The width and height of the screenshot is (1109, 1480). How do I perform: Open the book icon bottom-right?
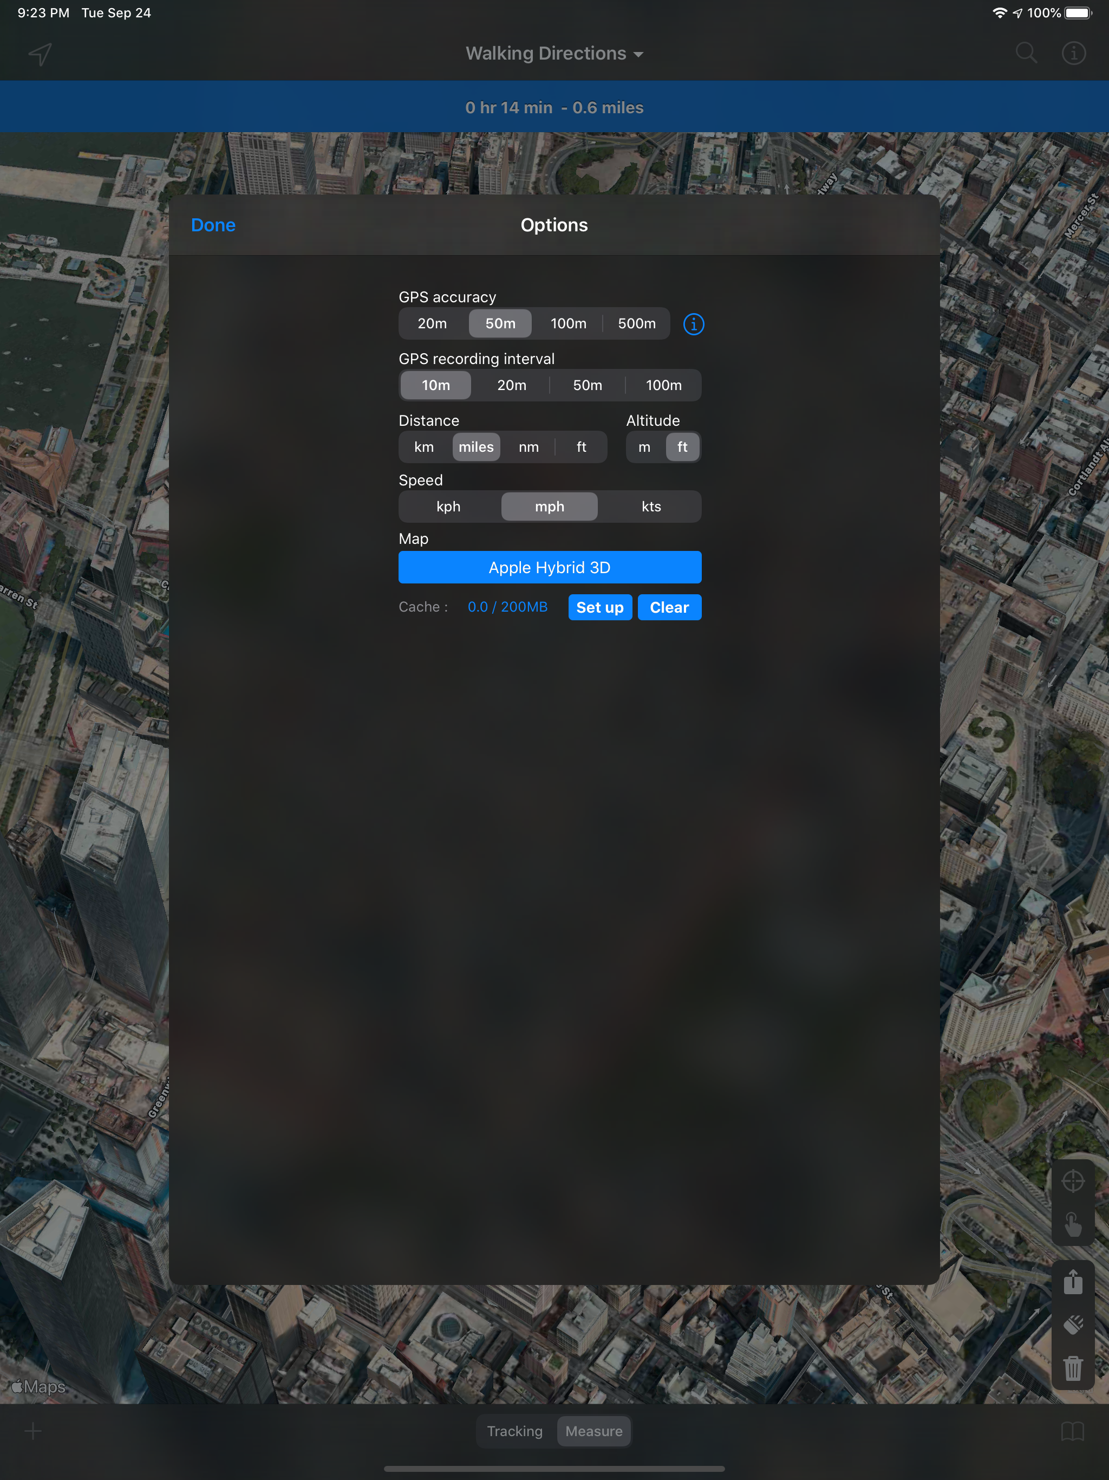[1072, 1431]
